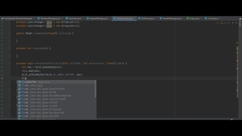Collapse the createVAO method fold marker
242x136 pixels.
tap(10, 48)
